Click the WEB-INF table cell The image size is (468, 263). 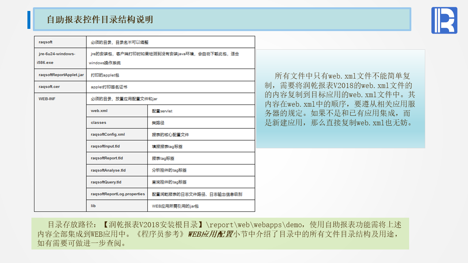[x=60, y=152]
